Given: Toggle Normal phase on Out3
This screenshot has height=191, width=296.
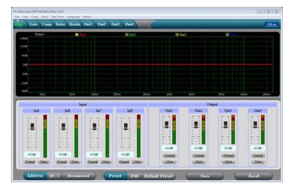Looking at the screenshot, I should pyautogui.click(x=229, y=156).
